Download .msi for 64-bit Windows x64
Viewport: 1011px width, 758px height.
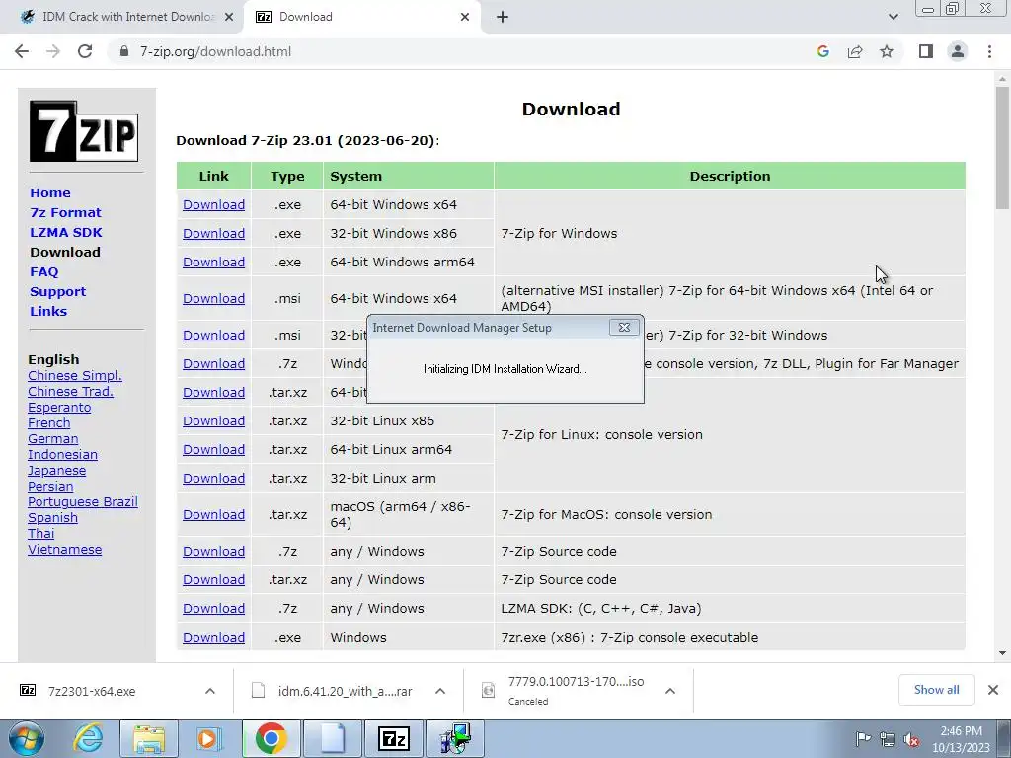213,298
